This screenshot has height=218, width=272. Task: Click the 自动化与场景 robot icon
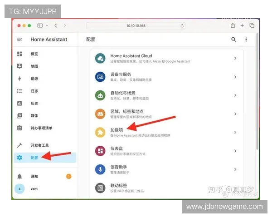pyautogui.click(x=100, y=95)
